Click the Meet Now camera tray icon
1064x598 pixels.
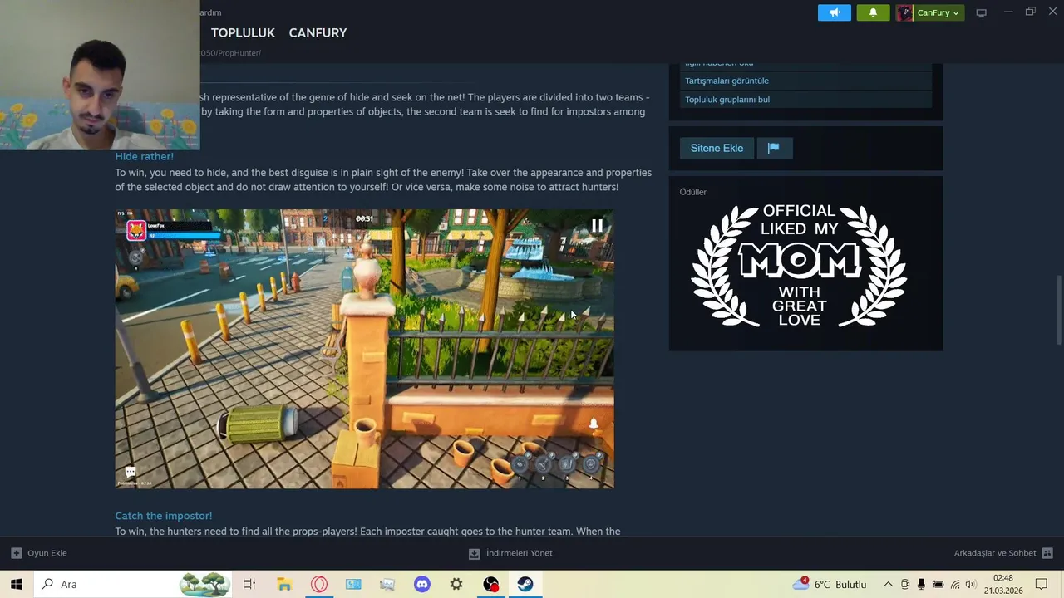[x=905, y=584]
